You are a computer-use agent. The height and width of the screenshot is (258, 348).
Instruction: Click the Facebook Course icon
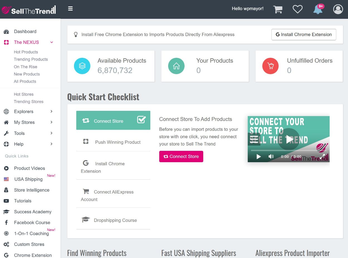click(x=6, y=223)
